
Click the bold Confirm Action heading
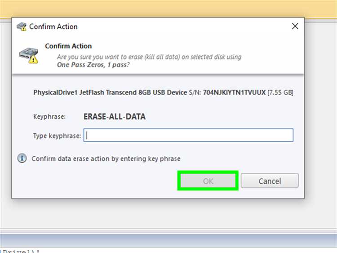68,46
